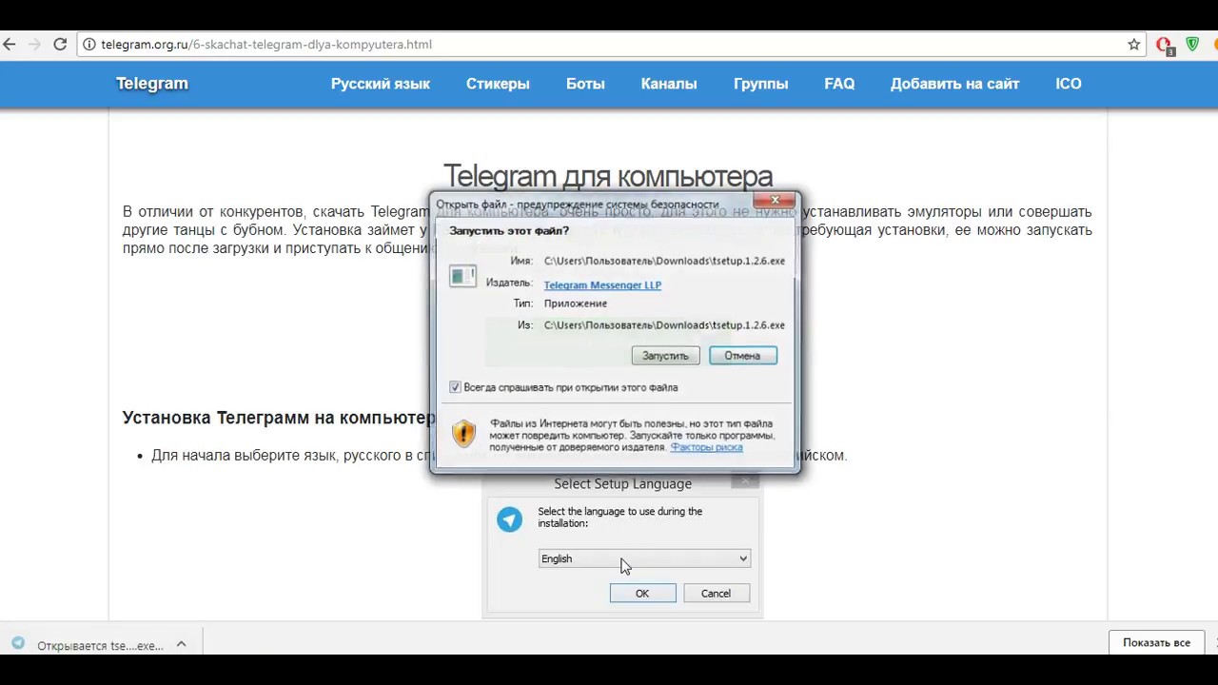Uncheck Всегда спрашивать при открытии этого файла
Screen dimensions: 1218x685
click(455, 387)
